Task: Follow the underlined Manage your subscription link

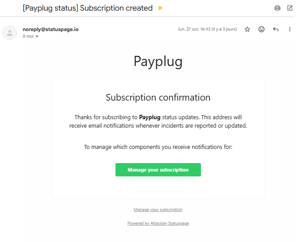Action: pyautogui.click(x=158, y=210)
